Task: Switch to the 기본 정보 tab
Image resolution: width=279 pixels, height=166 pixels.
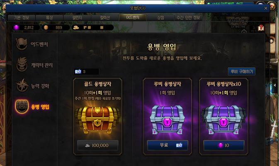Action: [22, 17]
